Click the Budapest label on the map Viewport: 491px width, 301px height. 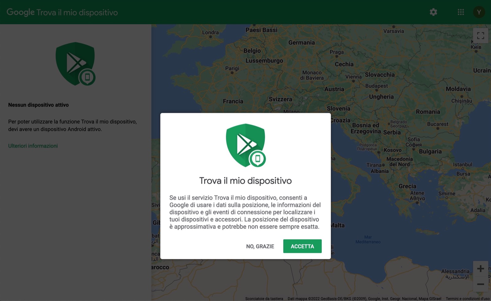[x=377, y=86]
